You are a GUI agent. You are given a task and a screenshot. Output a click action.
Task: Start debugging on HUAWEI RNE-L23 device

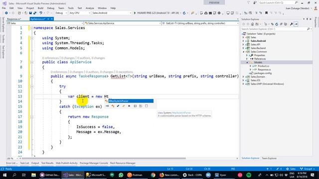pyautogui.click(x=156, y=13)
